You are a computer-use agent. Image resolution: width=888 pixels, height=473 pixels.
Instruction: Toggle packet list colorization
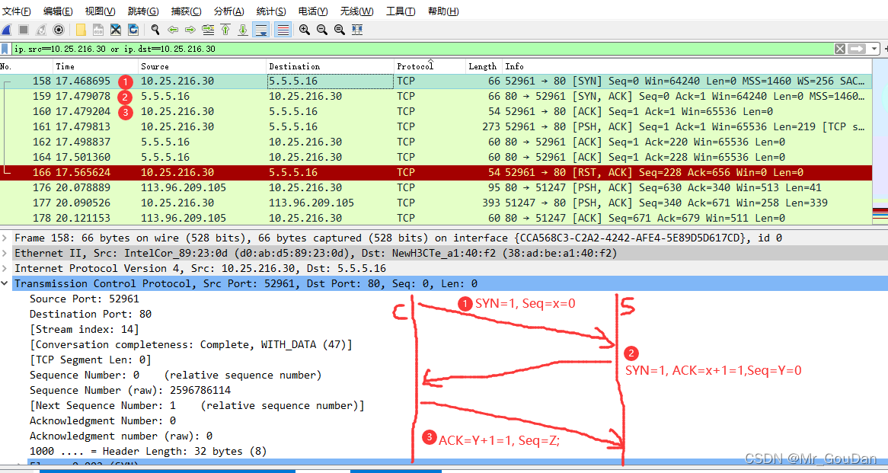click(283, 30)
